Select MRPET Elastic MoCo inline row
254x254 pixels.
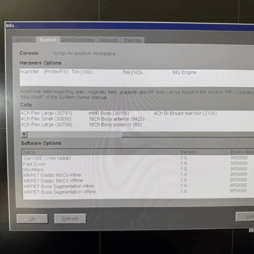(x=138, y=175)
